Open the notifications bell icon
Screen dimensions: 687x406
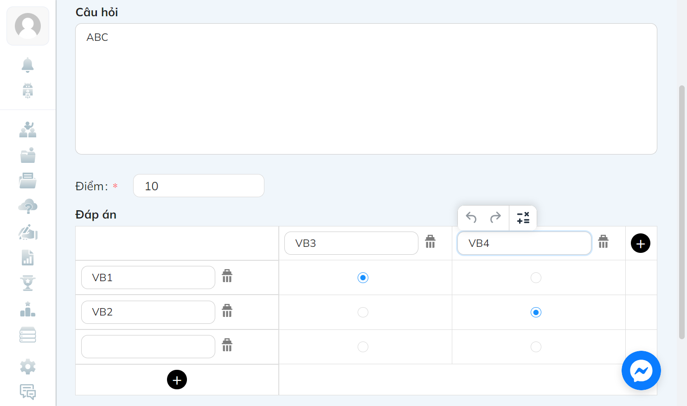pyautogui.click(x=28, y=65)
